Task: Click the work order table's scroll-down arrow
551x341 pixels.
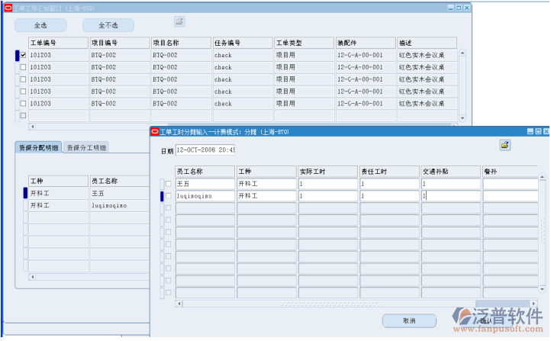Action: pyautogui.click(x=462, y=118)
